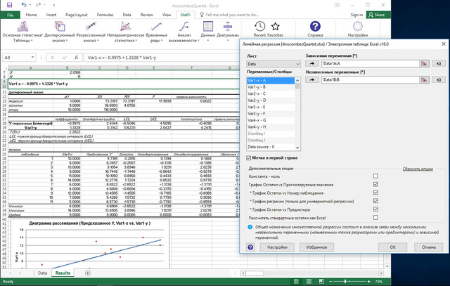Click the Справка help icon in ribbon
Screen dimensions: 450x286
pos(316,28)
